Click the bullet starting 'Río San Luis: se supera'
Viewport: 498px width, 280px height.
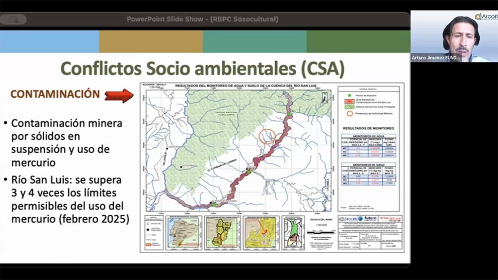click(67, 199)
